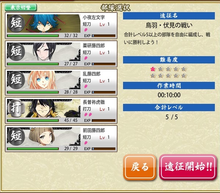Click 長曽祢虎徹's double petal rarity icon
The height and width of the screenshot is (193, 220).
click(x=88, y=114)
